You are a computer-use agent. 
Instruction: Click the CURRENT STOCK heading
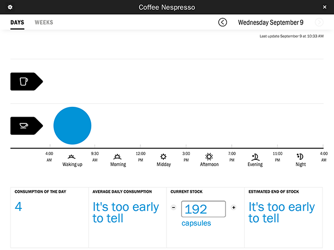[x=186, y=192]
